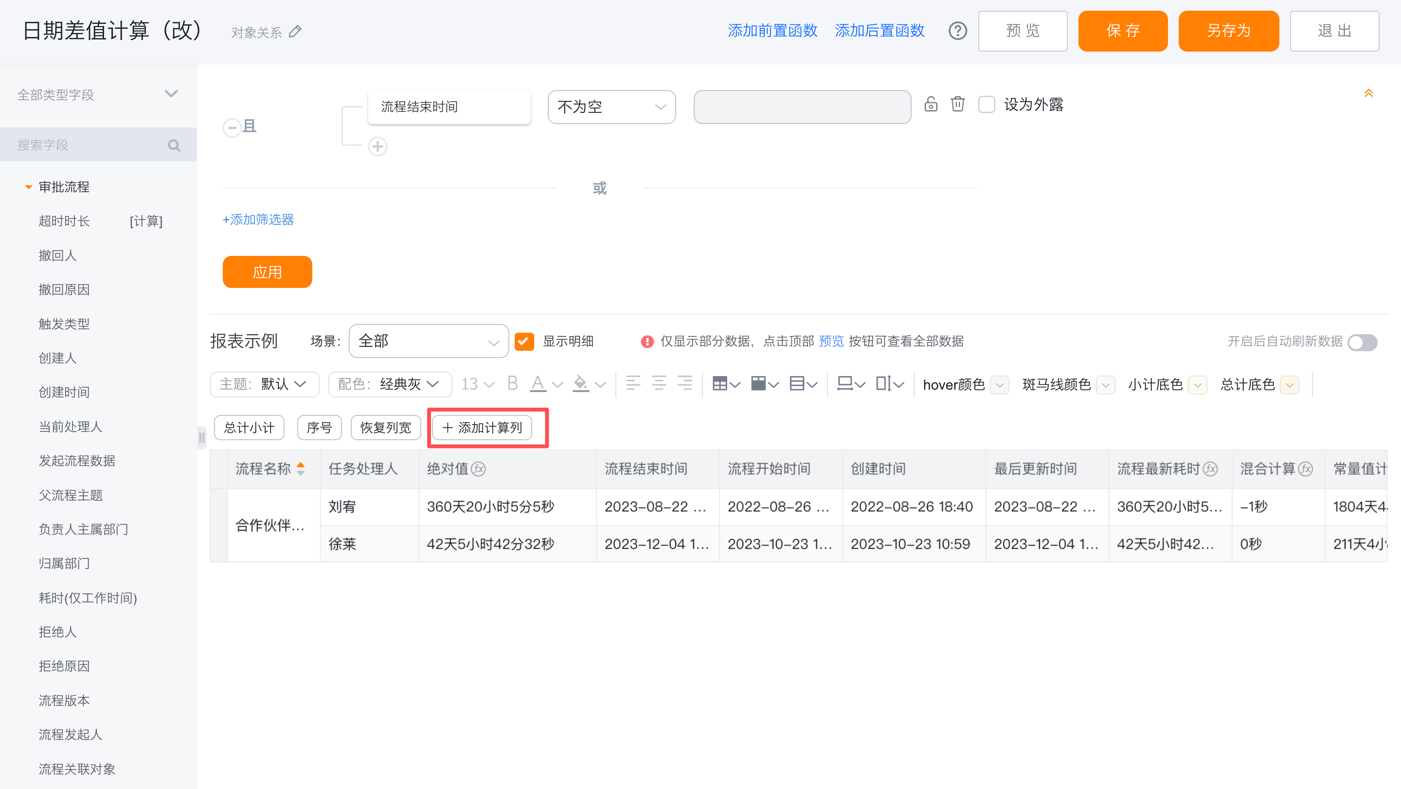Select the 创建时间 field in the list

(64, 392)
